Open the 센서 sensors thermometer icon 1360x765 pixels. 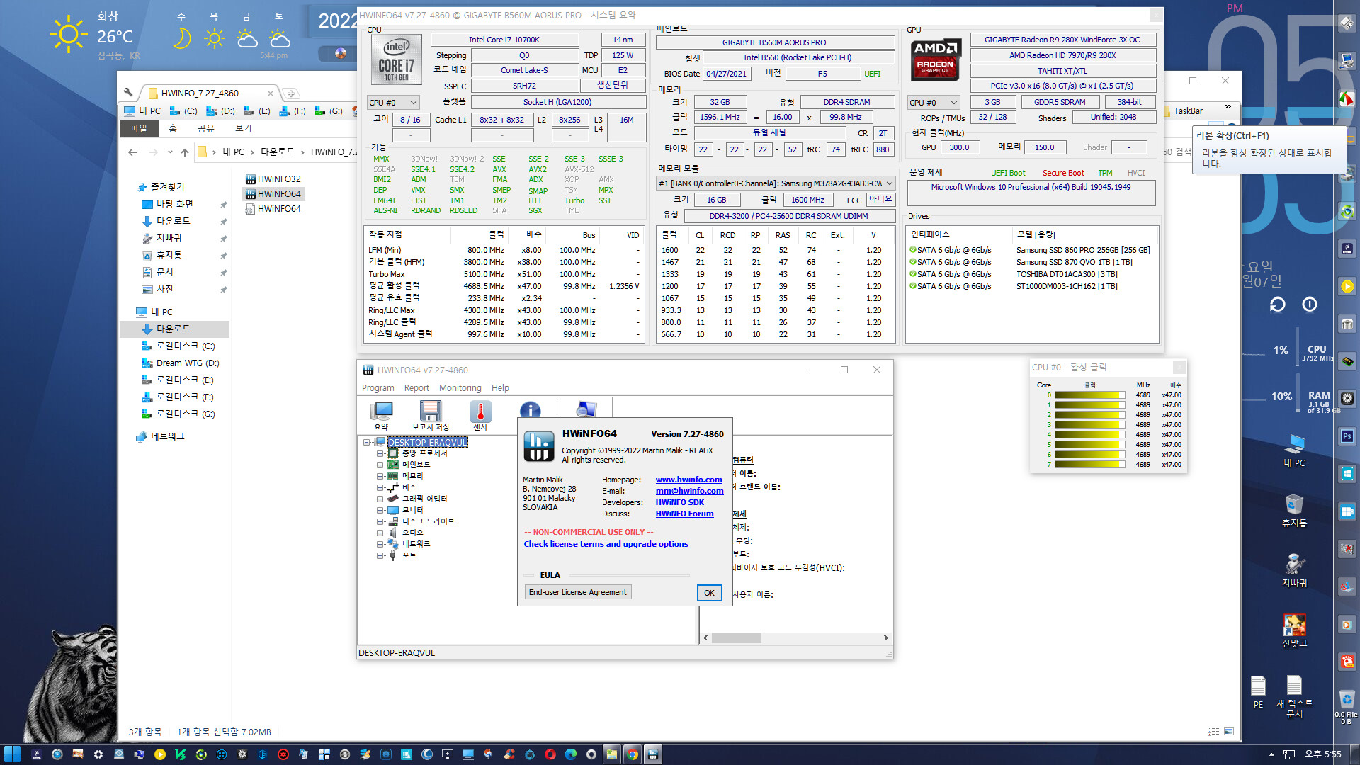[480, 415]
